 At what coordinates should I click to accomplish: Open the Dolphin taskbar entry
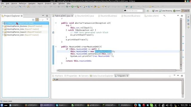click(16, 105)
